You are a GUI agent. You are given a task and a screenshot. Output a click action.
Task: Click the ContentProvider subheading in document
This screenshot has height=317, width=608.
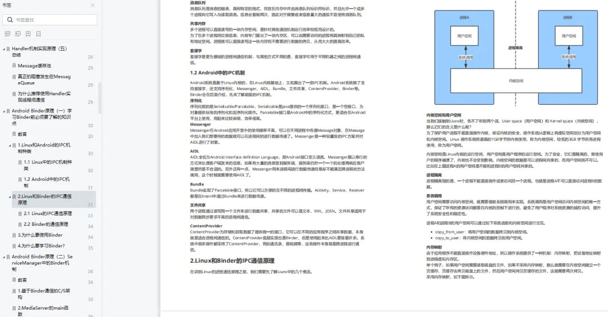pyautogui.click(x=206, y=226)
